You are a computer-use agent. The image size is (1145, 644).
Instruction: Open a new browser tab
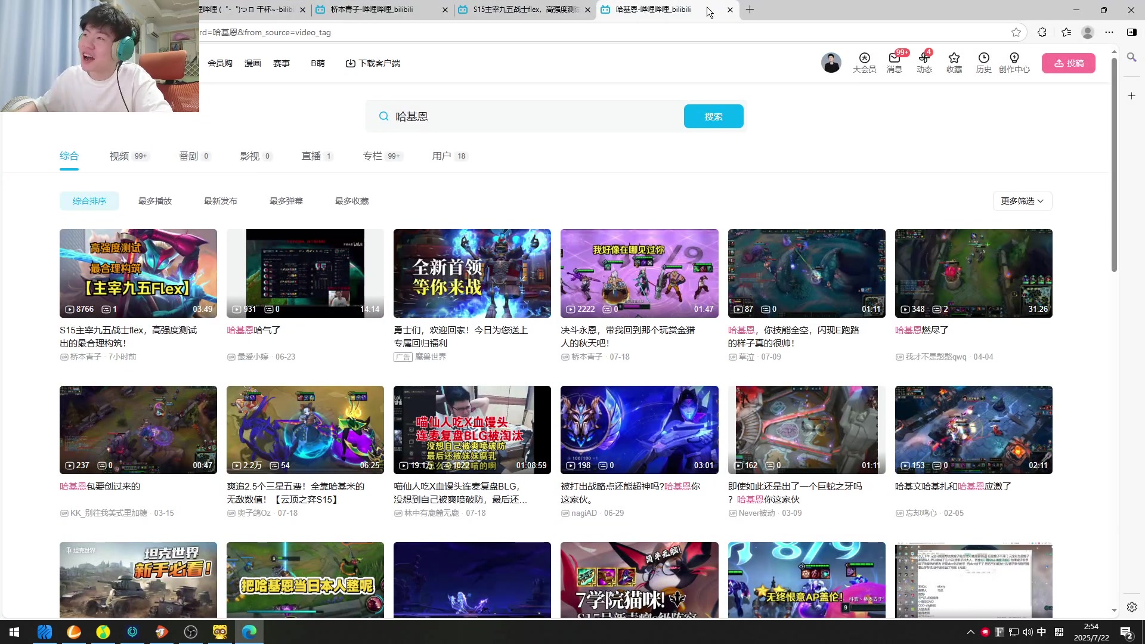(750, 10)
